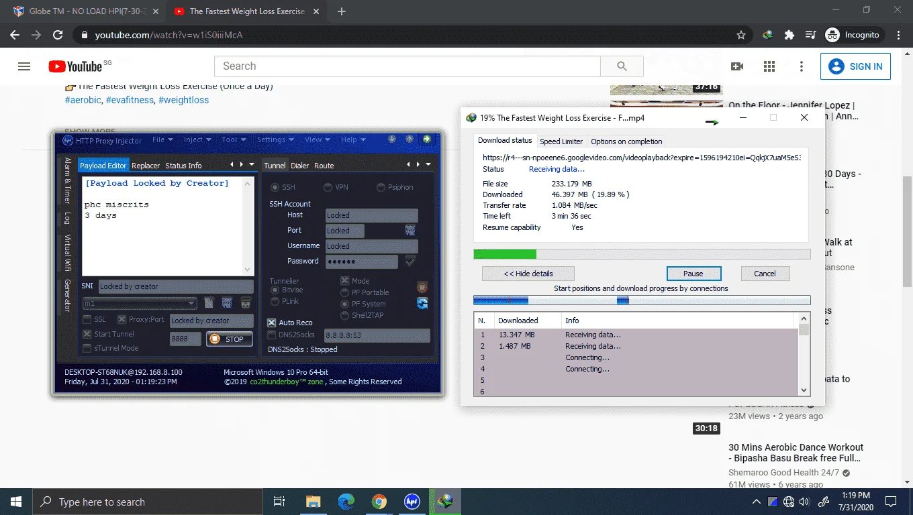Image resolution: width=913 pixels, height=515 pixels.
Task: Go back using Chrome's back arrow
Action: pos(15,35)
